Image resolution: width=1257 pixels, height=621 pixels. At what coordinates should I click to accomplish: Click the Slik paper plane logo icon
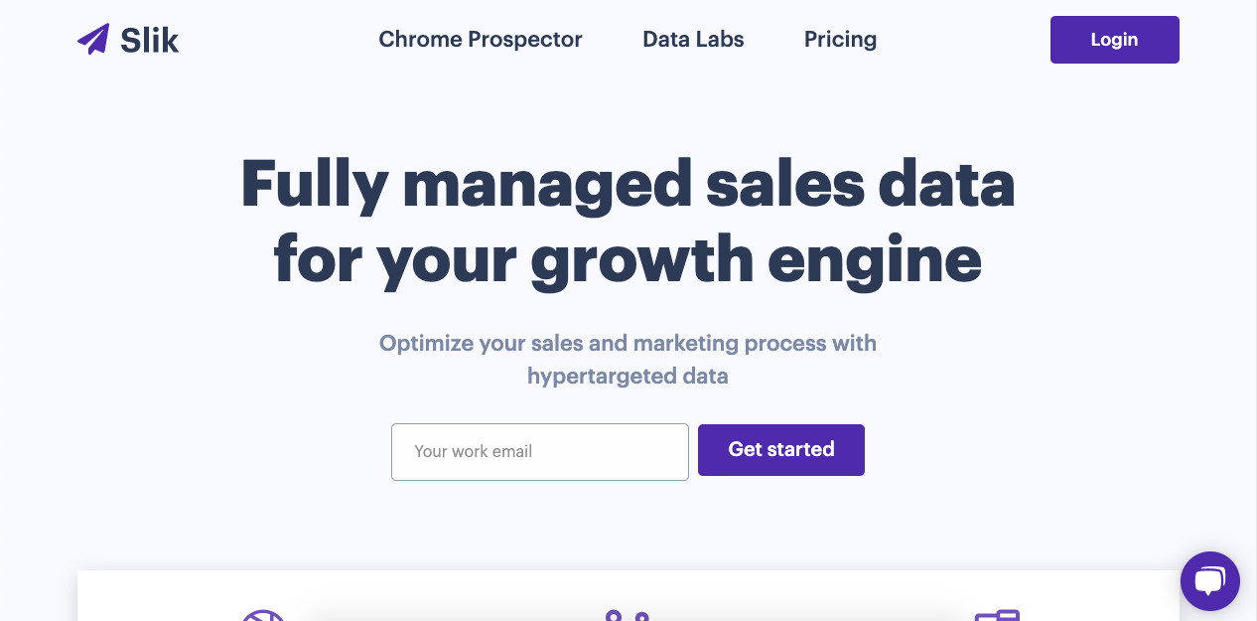93,40
